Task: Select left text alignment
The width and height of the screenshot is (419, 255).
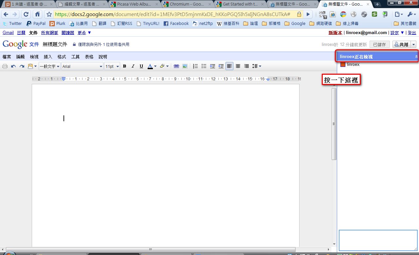Action: tap(229, 66)
